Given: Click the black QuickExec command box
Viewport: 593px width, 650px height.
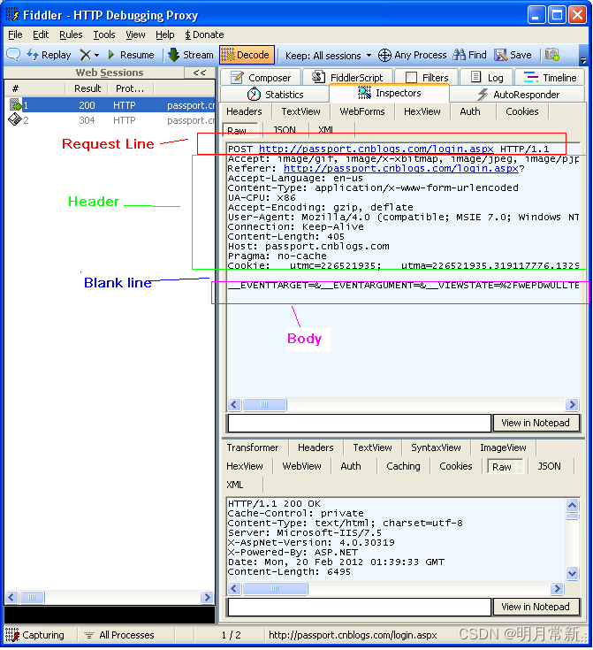Looking at the screenshot, I should [x=110, y=616].
